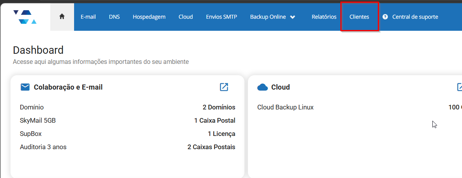Viewport: 462px width, 178px height.
Task: Click the Colaboração e E-mail card title
Action: (68, 87)
